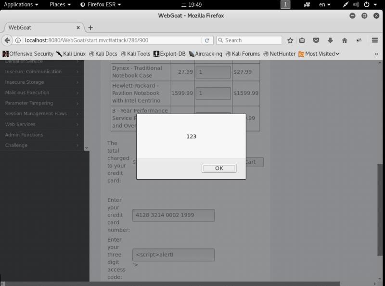This screenshot has height=286, width=385.
Task: Open the Downloads arrow icon
Action: point(330,40)
